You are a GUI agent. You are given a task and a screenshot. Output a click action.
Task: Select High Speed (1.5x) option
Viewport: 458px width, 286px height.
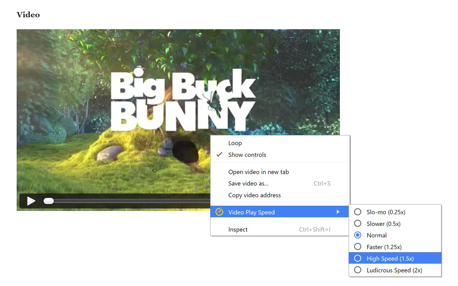(395, 258)
